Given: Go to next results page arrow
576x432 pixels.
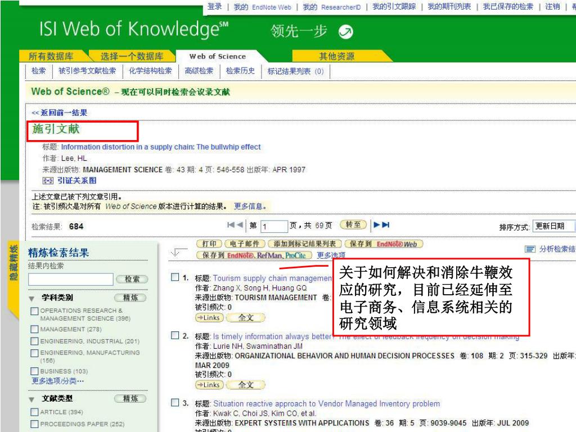Looking at the screenshot, I should coord(377,224).
